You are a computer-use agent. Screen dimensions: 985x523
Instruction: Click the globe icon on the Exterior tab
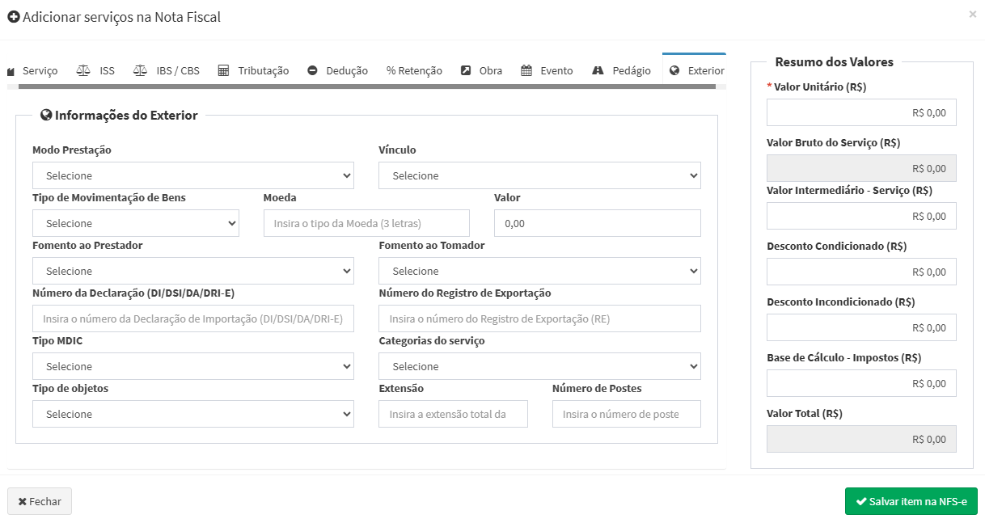674,70
